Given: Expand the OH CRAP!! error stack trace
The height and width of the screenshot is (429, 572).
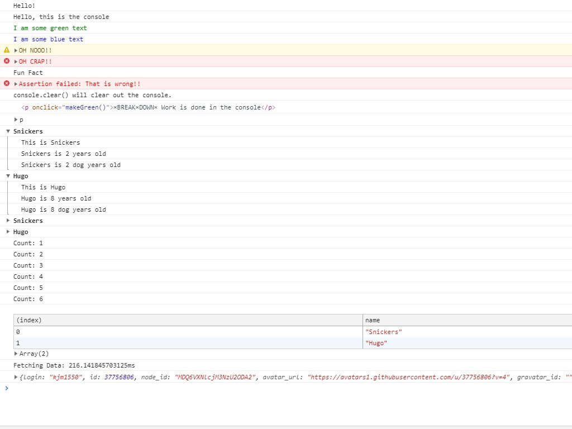Looking at the screenshot, I should point(16,61).
